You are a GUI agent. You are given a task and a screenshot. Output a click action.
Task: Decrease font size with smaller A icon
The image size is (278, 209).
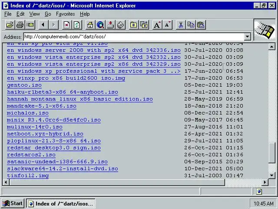pyautogui.click(x=168, y=25)
